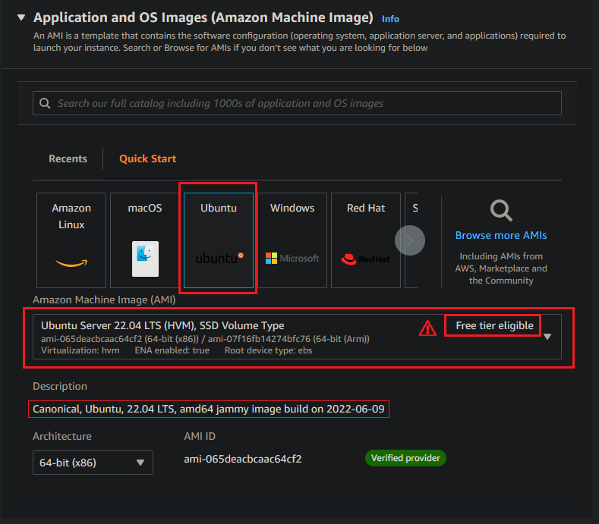Select the Ubuntu logo tile
Viewport: 599px width, 524px height.
click(219, 240)
